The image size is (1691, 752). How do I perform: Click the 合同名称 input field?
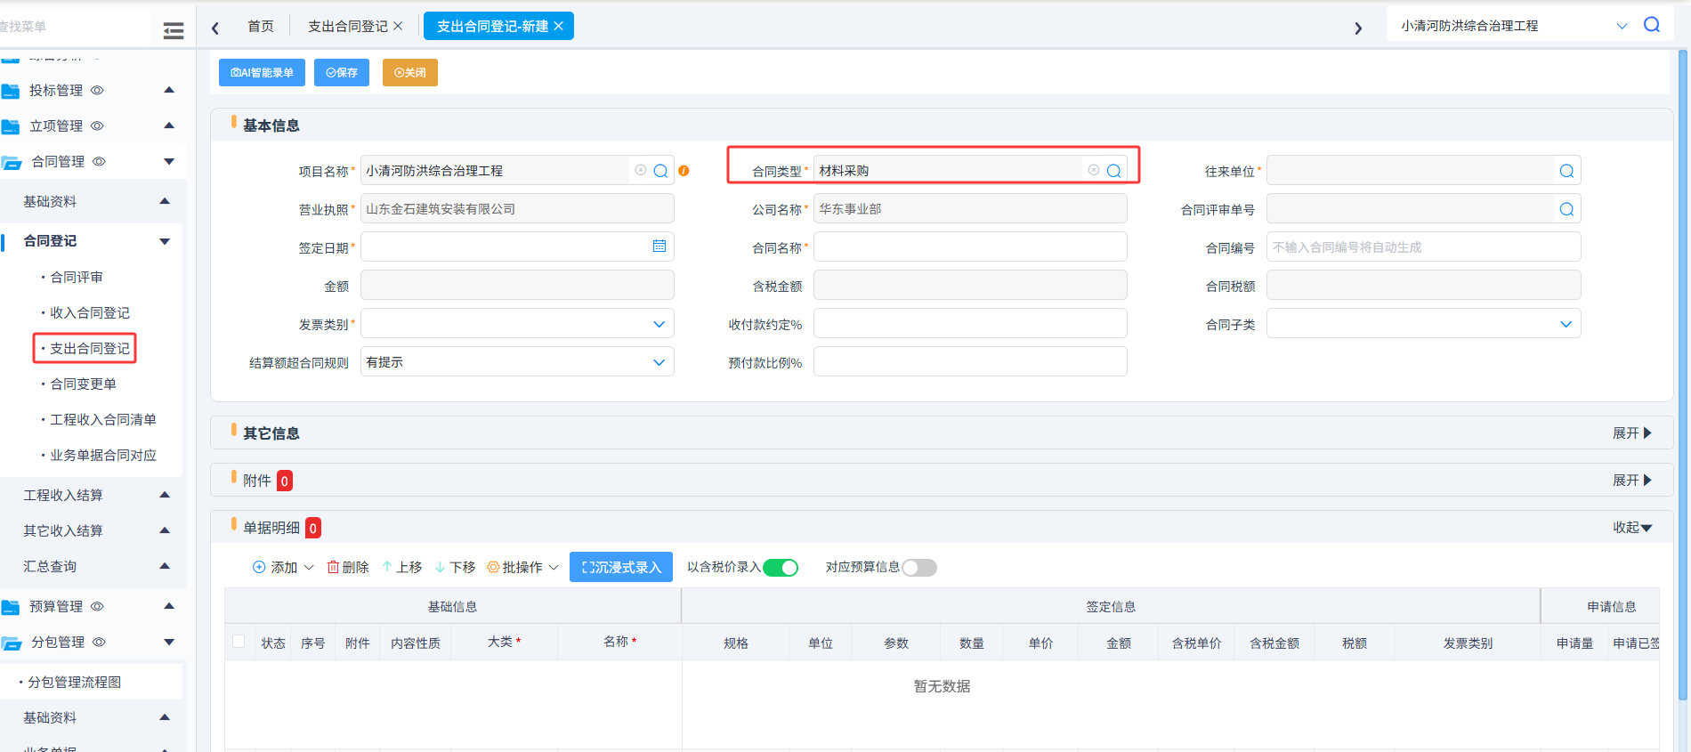[x=970, y=247]
